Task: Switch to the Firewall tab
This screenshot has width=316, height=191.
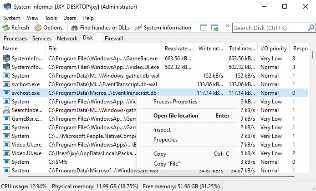Action: pos(114,39)
